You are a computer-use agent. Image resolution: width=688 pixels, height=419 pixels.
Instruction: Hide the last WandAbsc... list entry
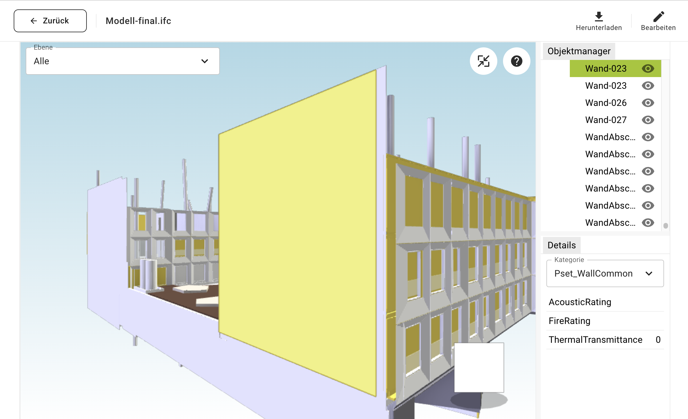pos(648,223)
